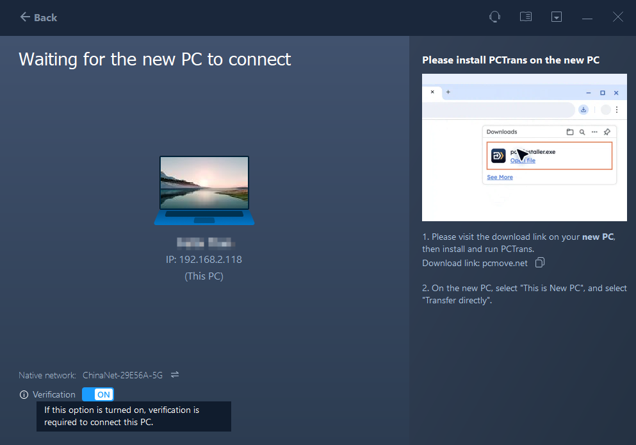The height and width of the screenshot is (445, 636).
Task: Select the IP: 192.168.2.118 text
Action: coord(204,260)
